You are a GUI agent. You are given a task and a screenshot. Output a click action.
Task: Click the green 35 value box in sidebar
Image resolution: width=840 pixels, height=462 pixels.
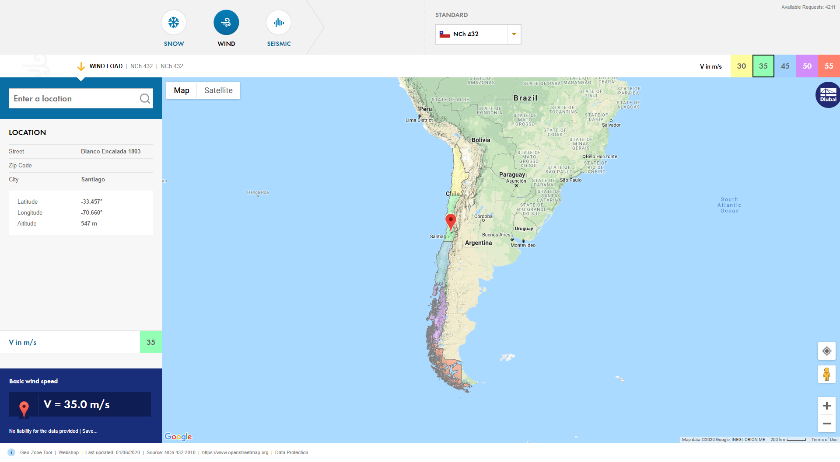(151, 342)
